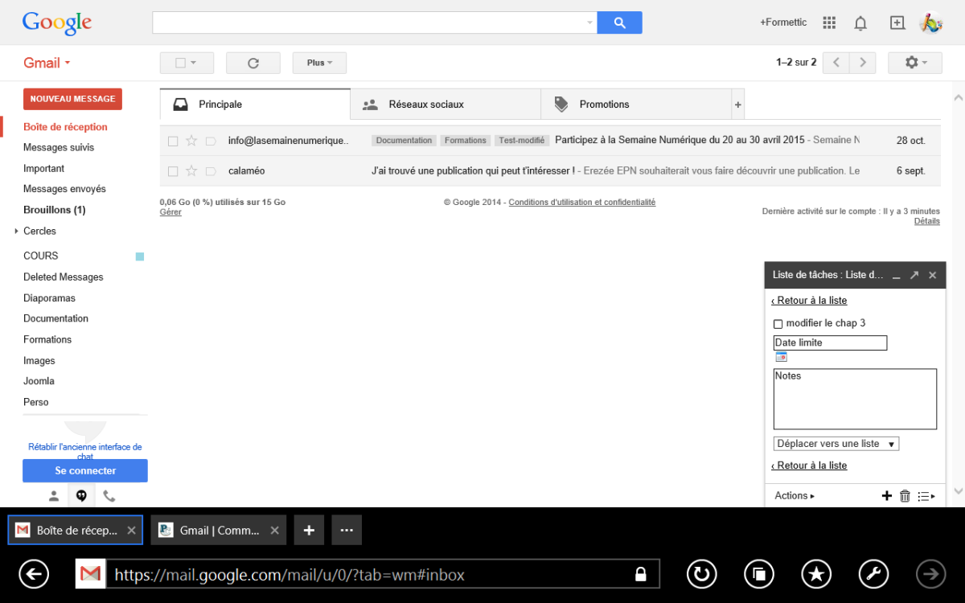Close the task list panel

(x=933, y=275)
